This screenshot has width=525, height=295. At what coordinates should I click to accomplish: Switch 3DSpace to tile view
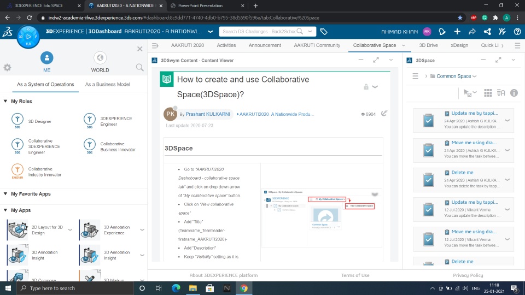[x=488, y=93]
